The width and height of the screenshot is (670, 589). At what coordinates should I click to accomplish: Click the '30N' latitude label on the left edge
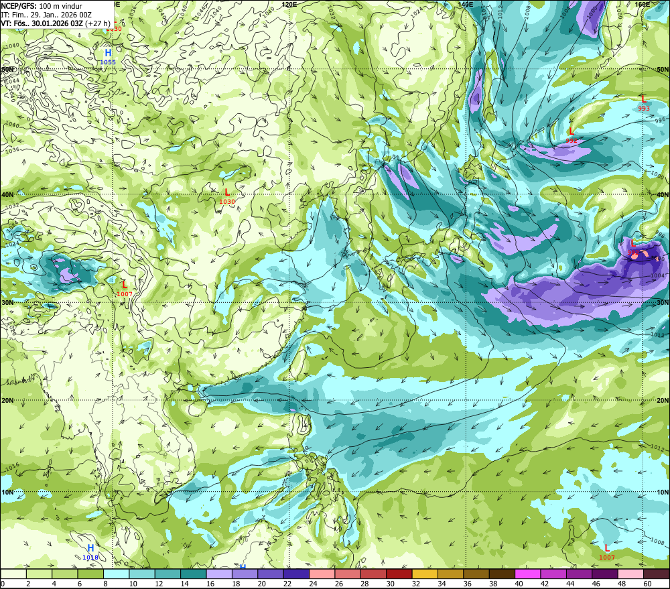pos(7,303)
